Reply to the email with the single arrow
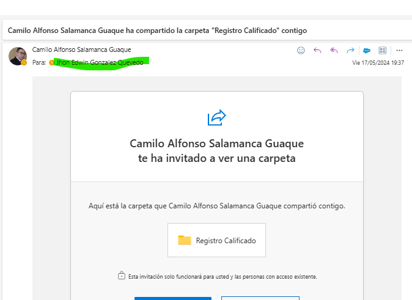Image resolution: width=412 pixels, height=300 pixels. tap(317, 50)
